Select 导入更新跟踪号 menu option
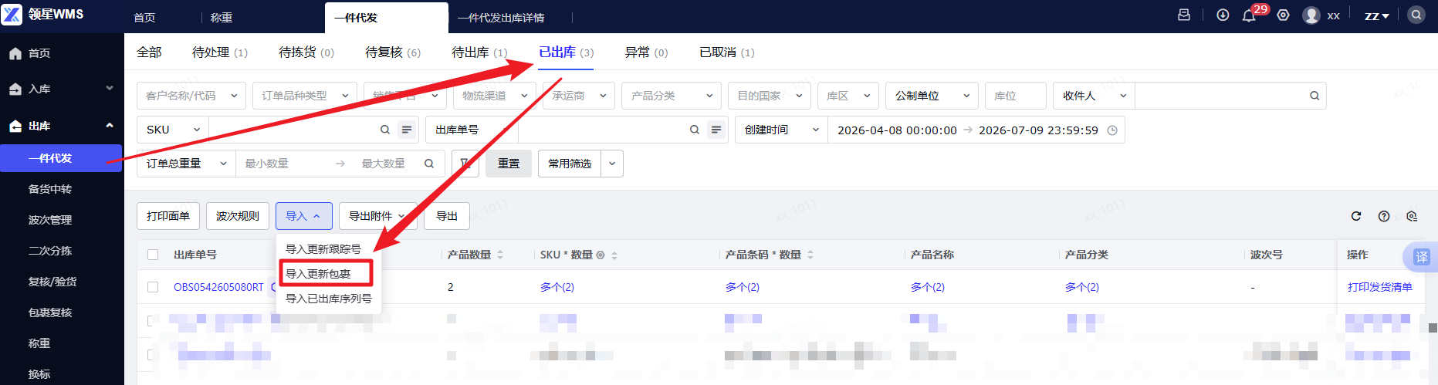This screenshot has width=1438, height=385. [323, 249]
